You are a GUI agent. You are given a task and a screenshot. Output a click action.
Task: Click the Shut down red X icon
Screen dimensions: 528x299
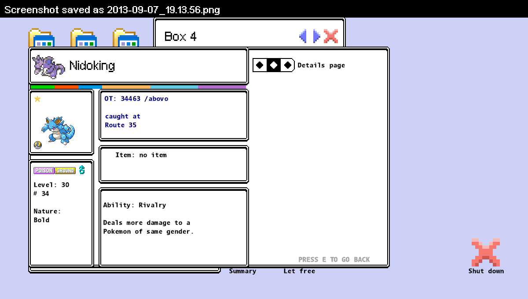(x=486, y=252)
